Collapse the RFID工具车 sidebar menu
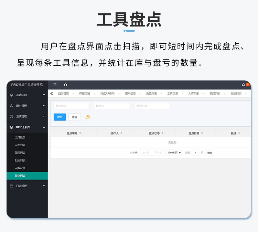This screenshot has height=232, width=258. coord(27,127)
